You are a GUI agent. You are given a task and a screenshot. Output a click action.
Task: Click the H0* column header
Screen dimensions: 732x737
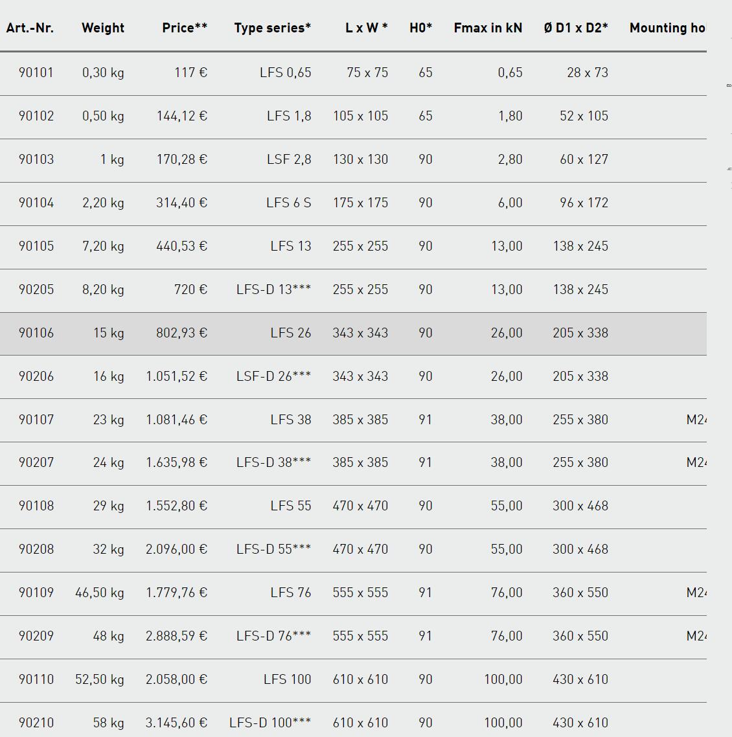click(421, 28)
